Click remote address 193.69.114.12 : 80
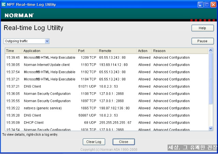The height and width of the screenshot is (154, 218). click(x=113, y=65)
